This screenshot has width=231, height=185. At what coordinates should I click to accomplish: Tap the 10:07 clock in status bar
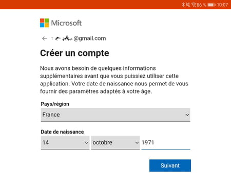point(222,5)
